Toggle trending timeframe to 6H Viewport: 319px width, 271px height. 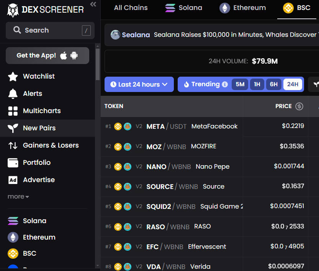coord(274,84)
